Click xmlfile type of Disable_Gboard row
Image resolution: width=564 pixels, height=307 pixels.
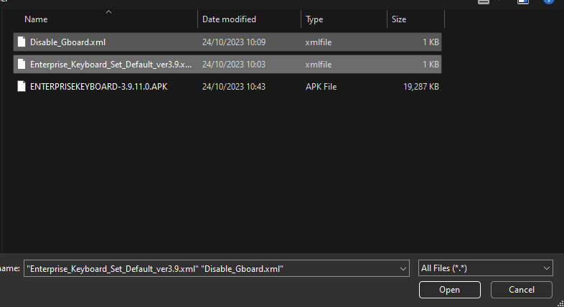coord(319,42)
